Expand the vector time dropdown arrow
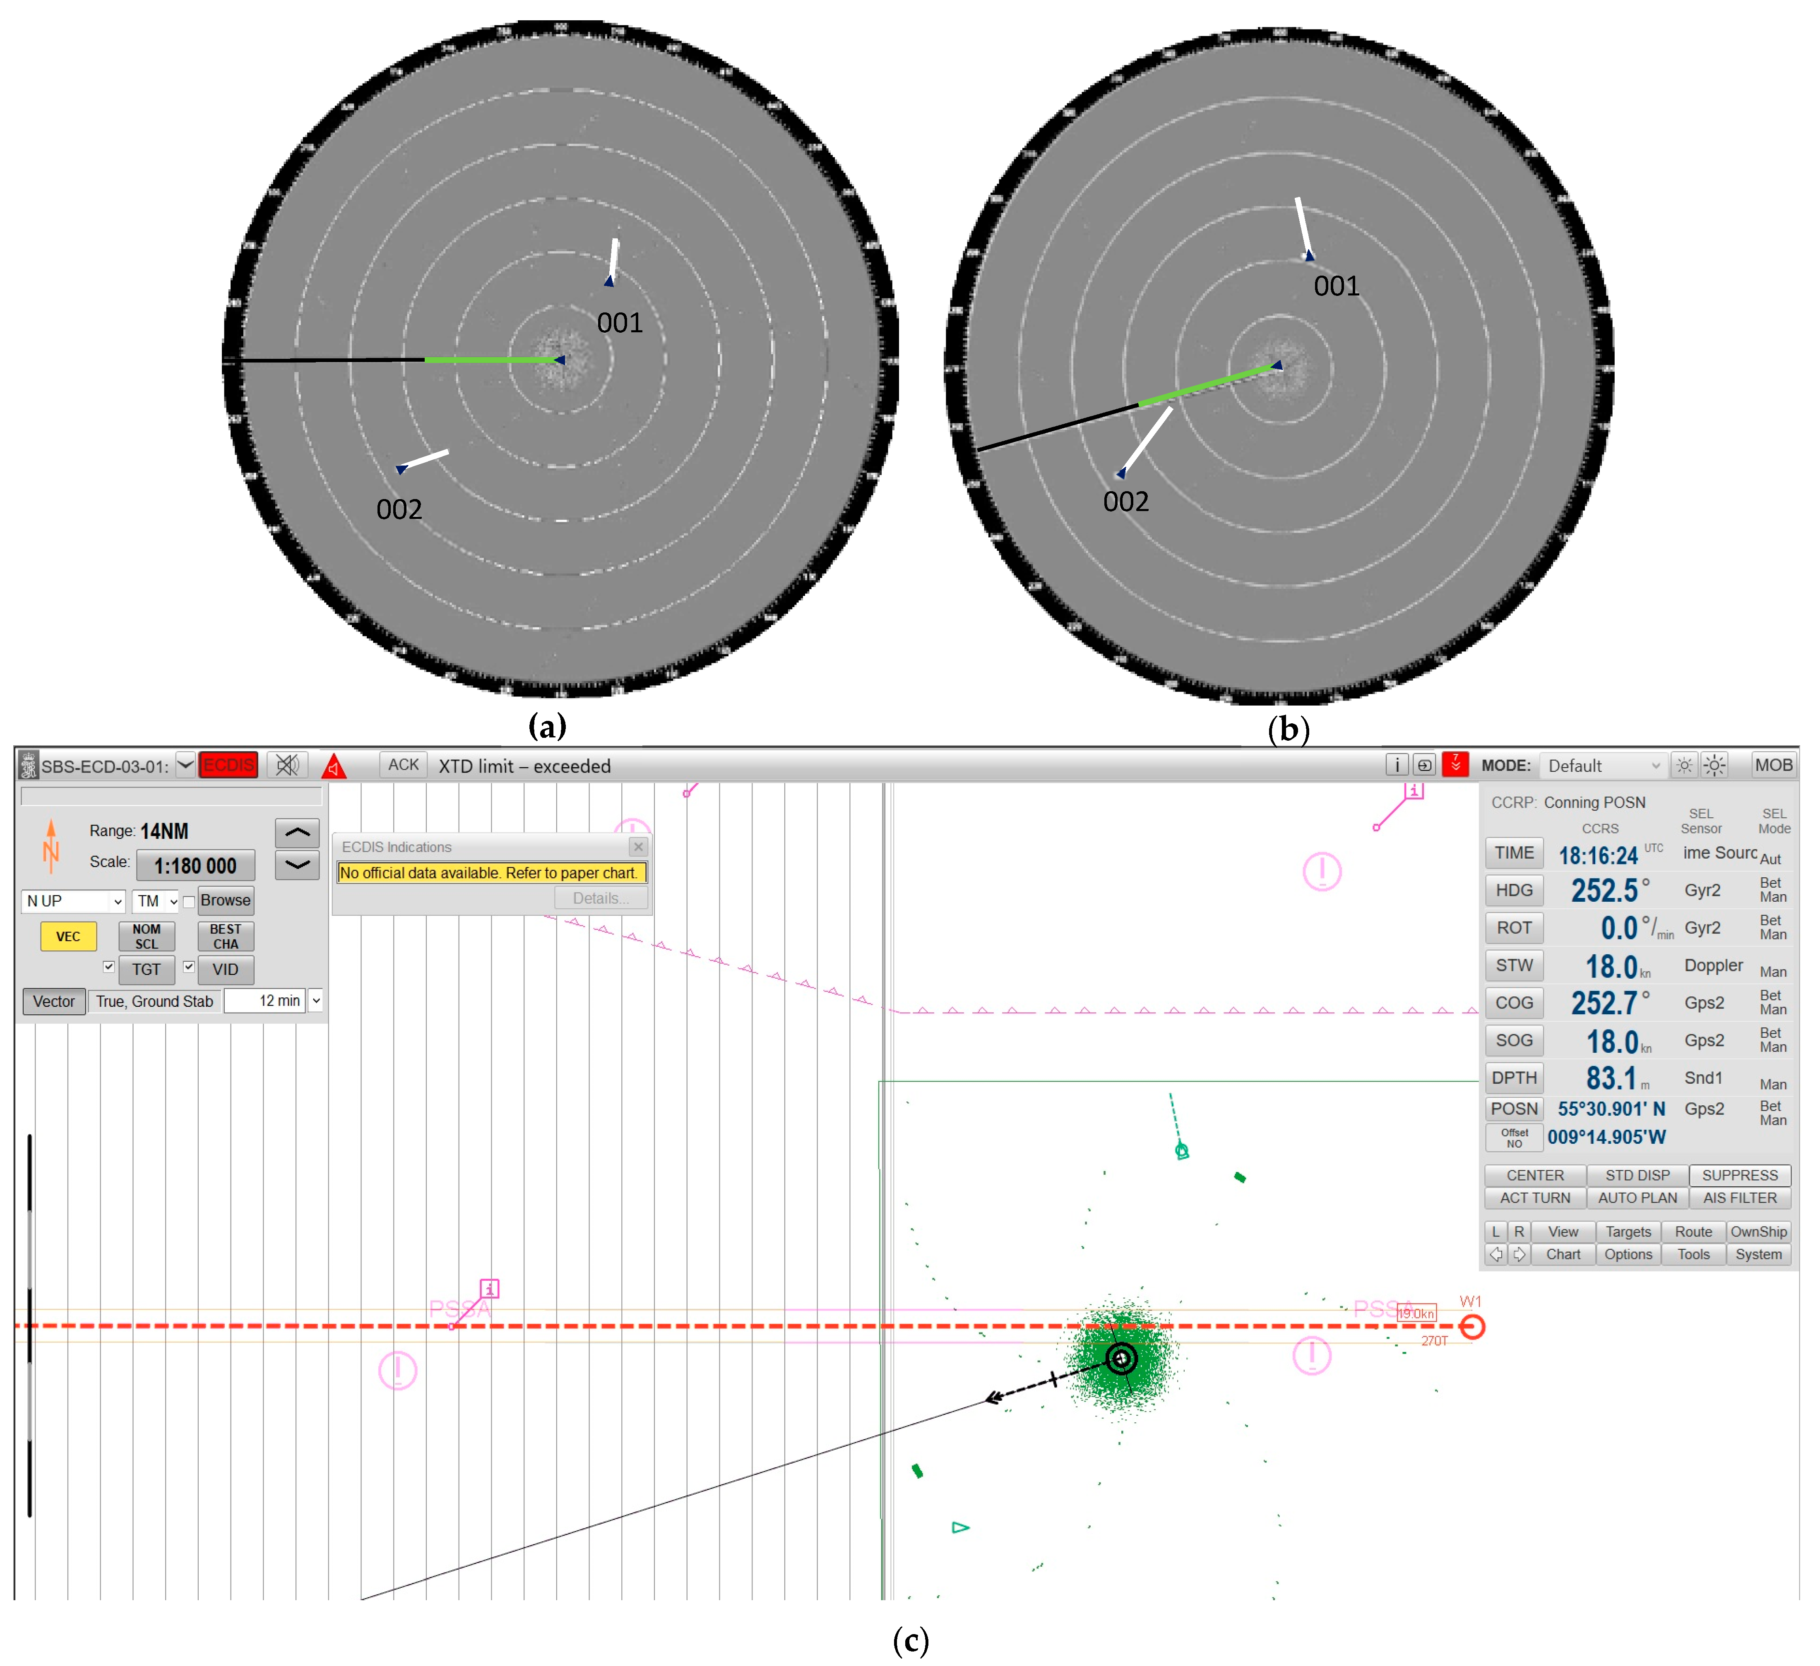Viewport: 1820px width, 1666px height. pos(316,1001)
